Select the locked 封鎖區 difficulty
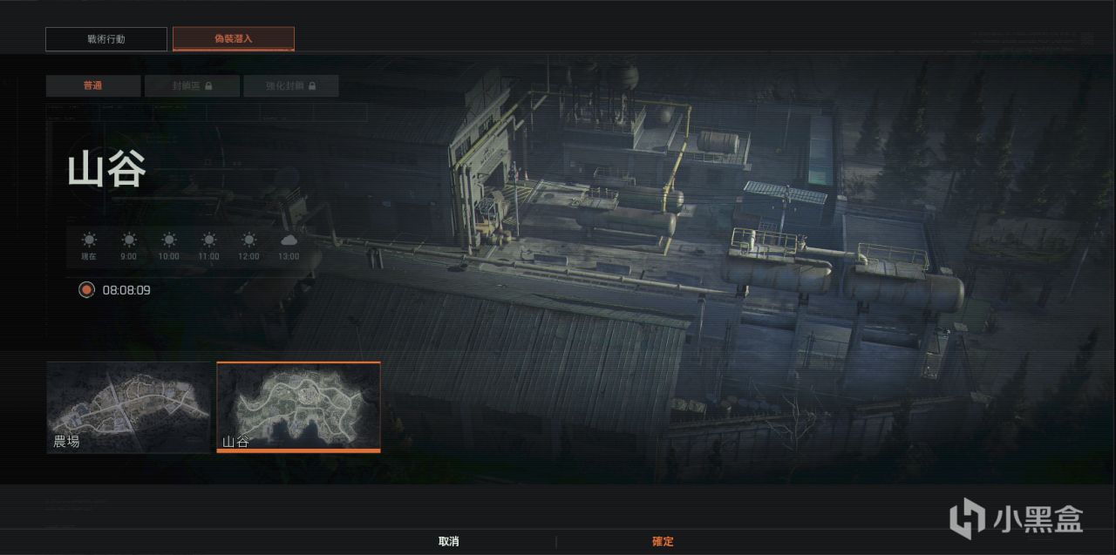 coord(192,86)
